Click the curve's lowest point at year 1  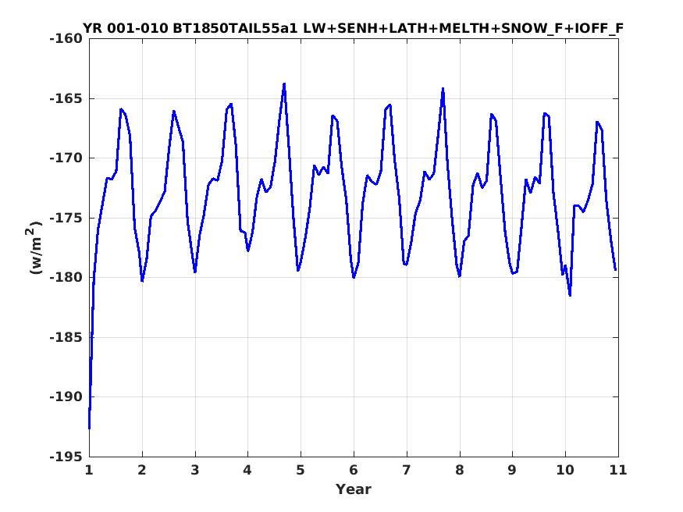89,428
